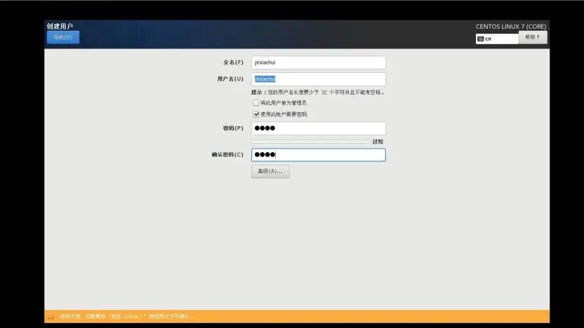Image resolution: width=584 pixels, height=328 pixels.
Task: Select the cn keyboard layout indicator
Action: coord(497,39)
